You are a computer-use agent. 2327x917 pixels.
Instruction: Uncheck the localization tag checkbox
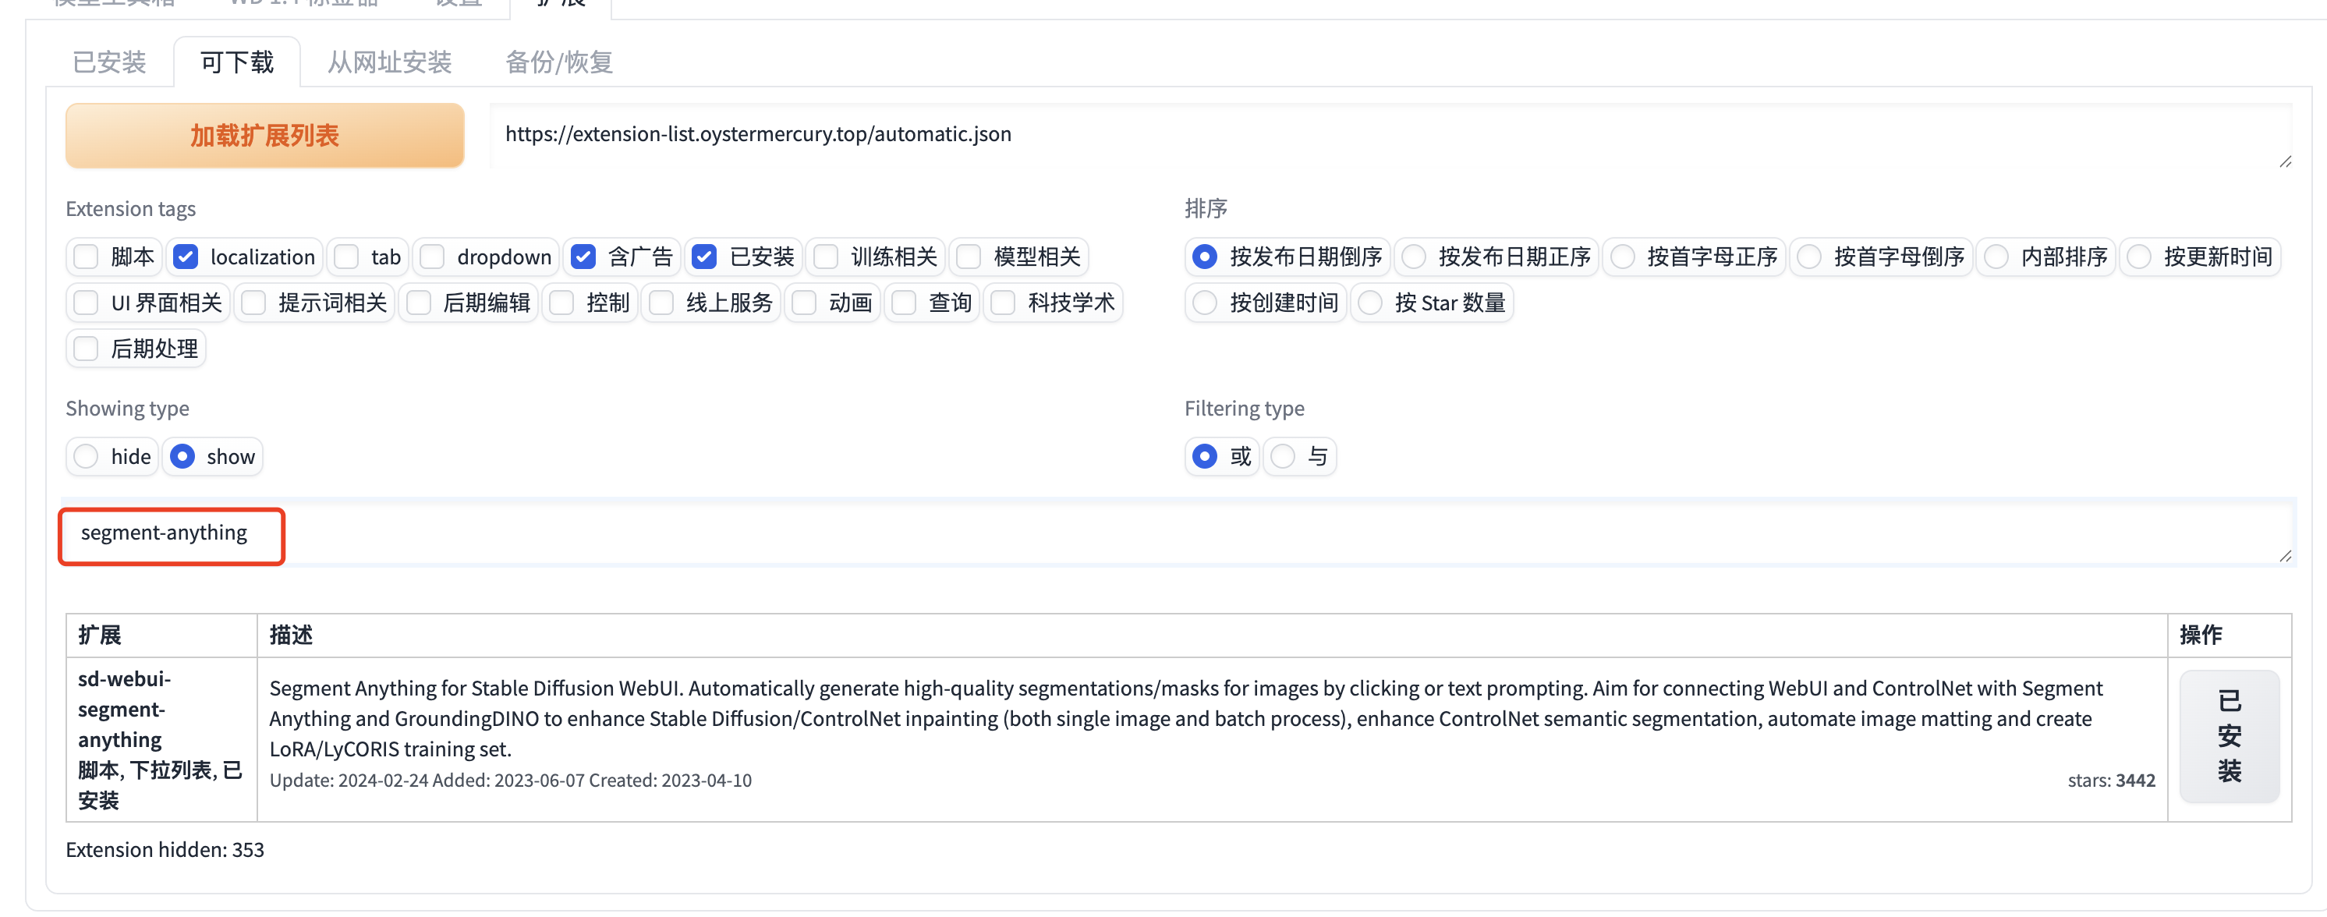[x=186, y=257]
